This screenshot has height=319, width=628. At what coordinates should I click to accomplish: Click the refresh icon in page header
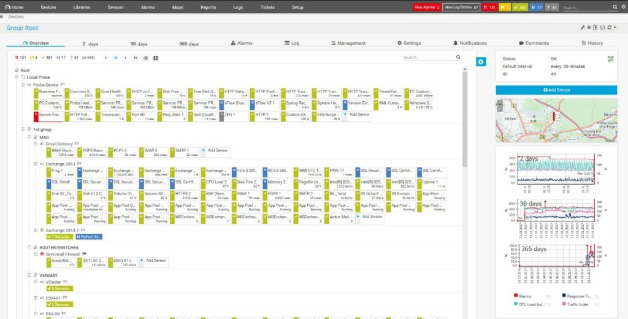[x=609, y=28]
